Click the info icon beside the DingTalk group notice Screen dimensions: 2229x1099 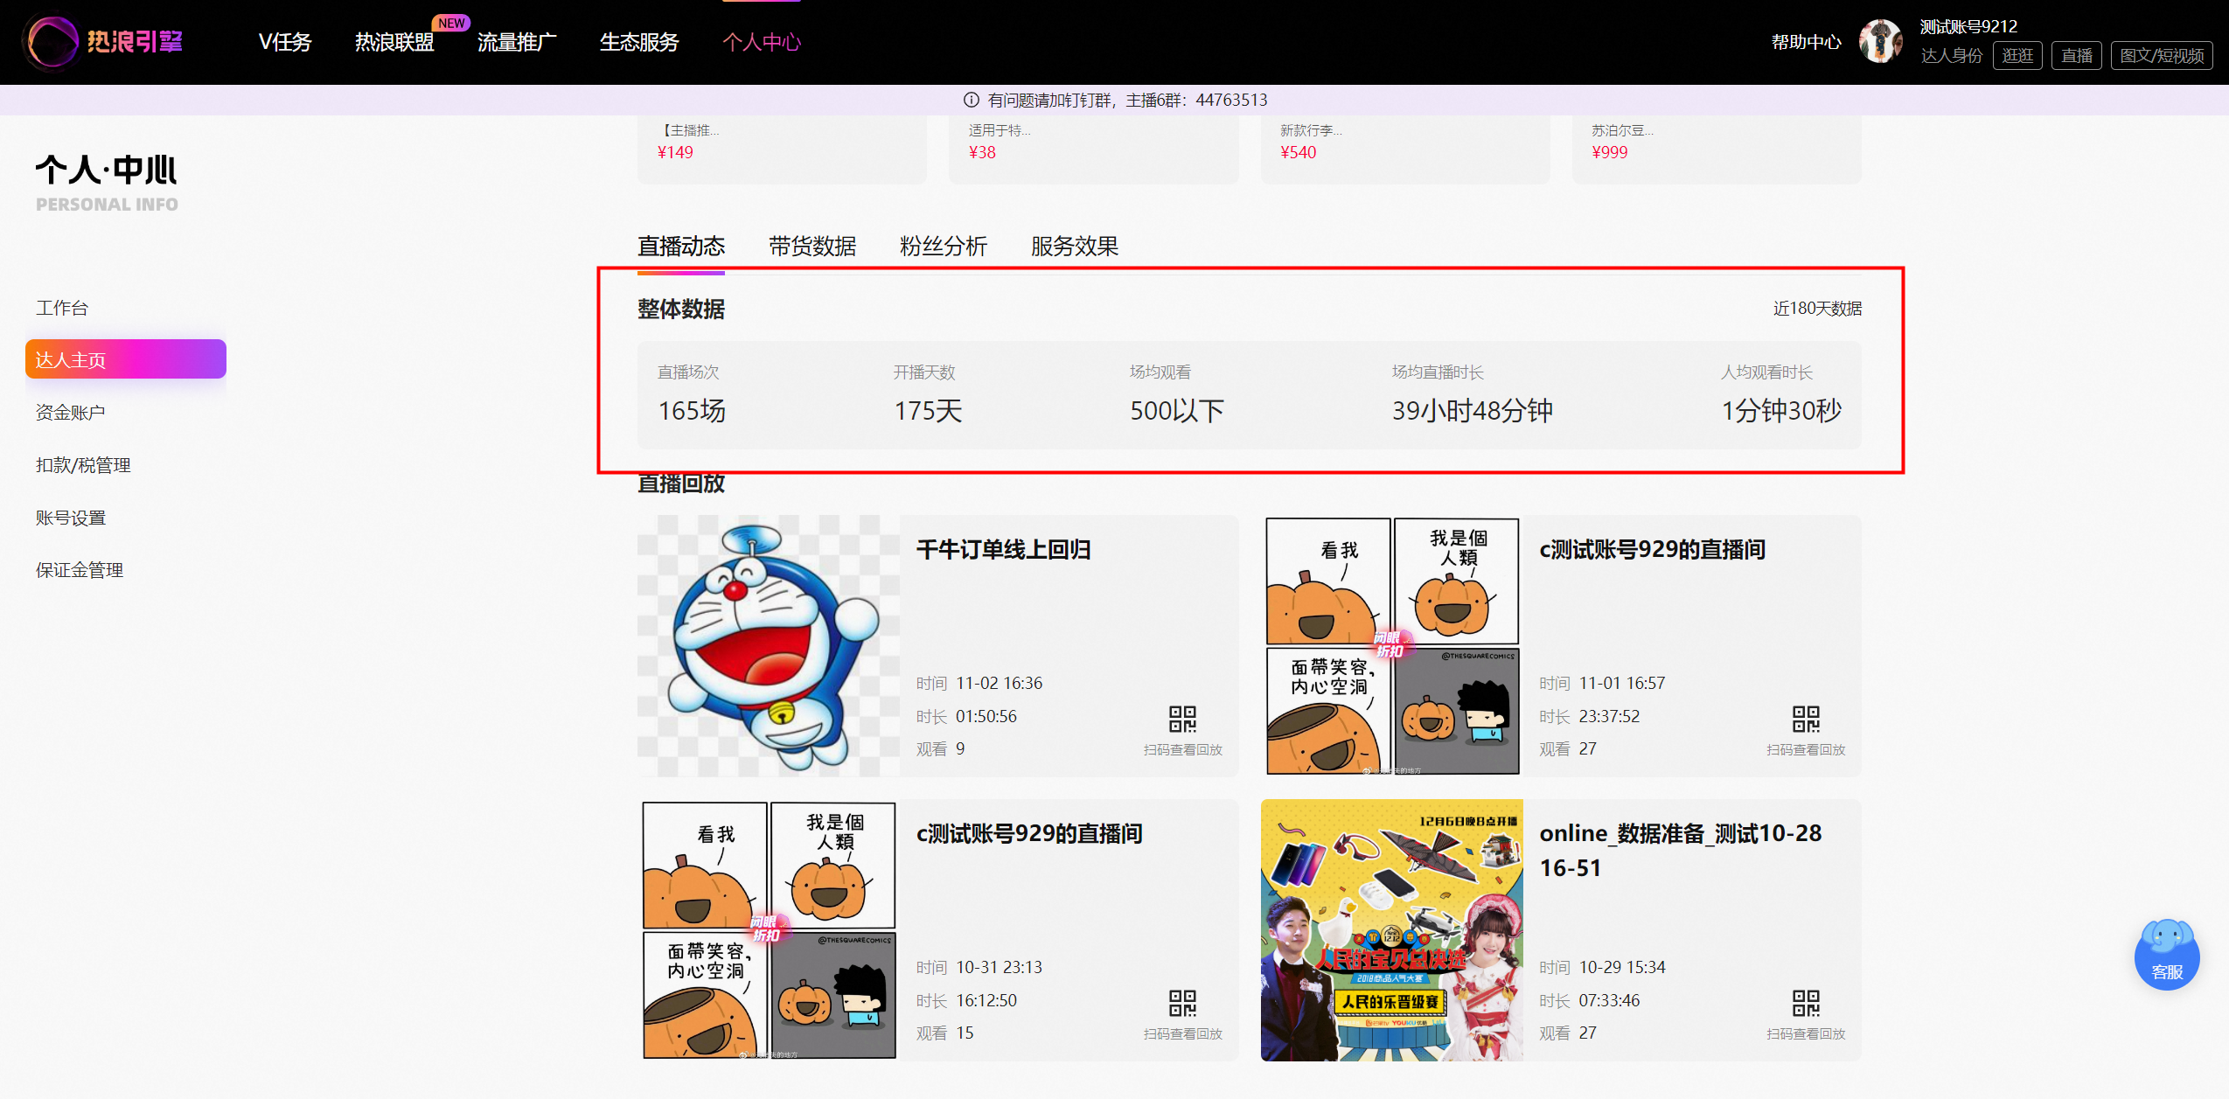click(x=971, y=100)
